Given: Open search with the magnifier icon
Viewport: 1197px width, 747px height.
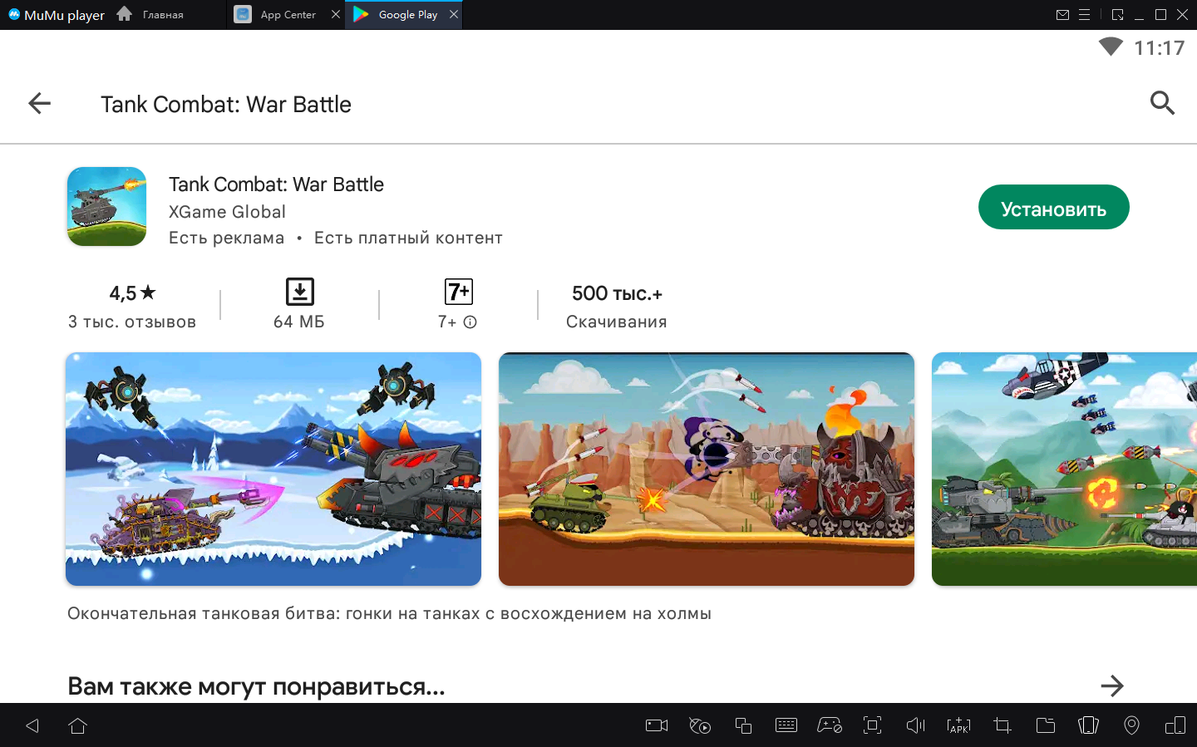Looking at the screenshot, I should pyautogui.click(x=1161, y=103).
